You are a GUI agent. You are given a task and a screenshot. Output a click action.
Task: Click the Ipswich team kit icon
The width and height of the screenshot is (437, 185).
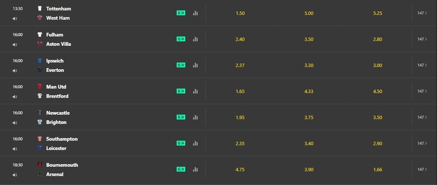point(40,61)
